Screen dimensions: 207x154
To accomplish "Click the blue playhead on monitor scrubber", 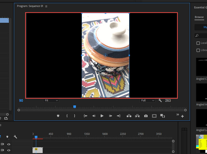I will 74,107.
